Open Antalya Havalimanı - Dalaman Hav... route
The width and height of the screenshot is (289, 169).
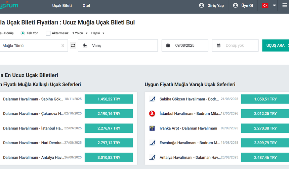pos(190,158)
